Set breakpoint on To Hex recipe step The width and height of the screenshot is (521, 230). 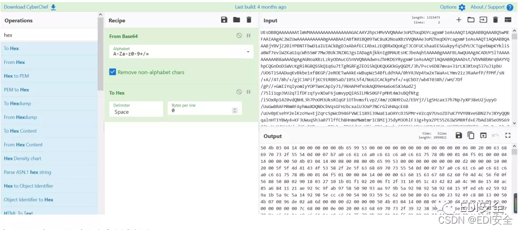[x=249, y=92]
